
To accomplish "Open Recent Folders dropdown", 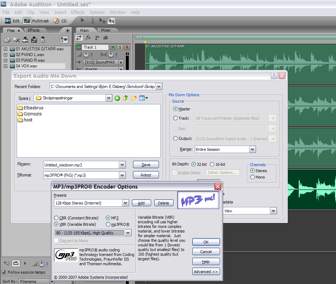I will pos(159,87).
